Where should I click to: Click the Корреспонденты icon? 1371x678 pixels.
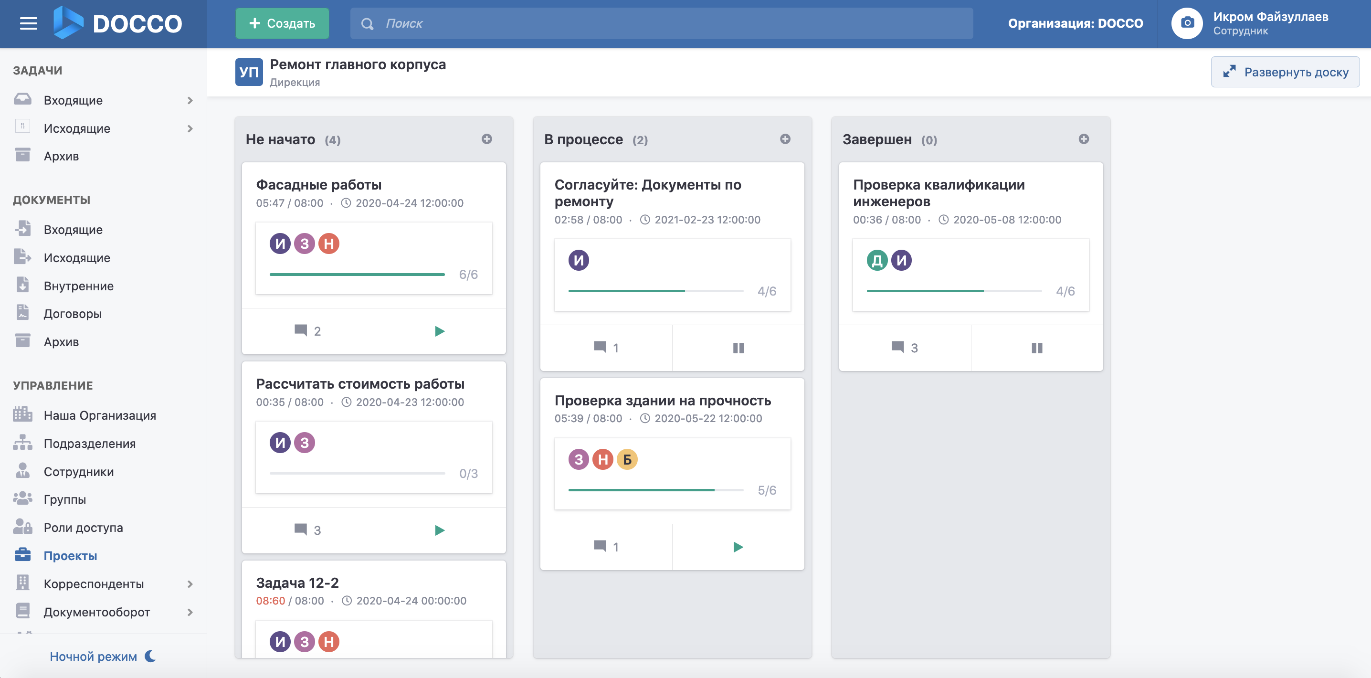click(22, 583)
